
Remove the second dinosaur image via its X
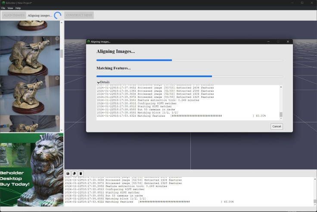(57, 39)
